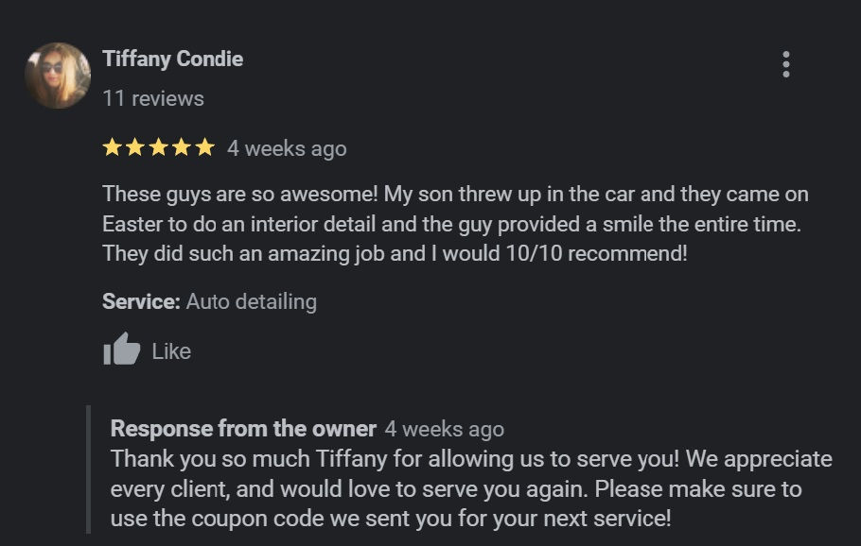
Task: Click the review timestamp 4 weeks ago
Action: pos(286,147)
